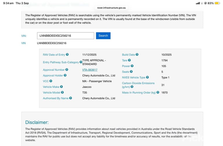This screenshot has width=223, height=146.
Task: Open the VTA-063617 approval link
Action: click(90, 70)
